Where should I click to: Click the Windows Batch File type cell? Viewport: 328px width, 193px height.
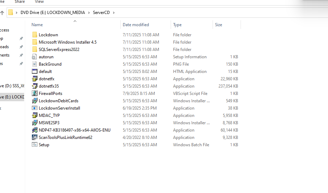[191, 145]
